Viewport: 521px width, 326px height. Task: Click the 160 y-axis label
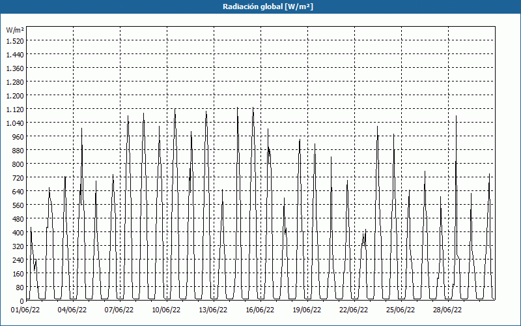19,274
